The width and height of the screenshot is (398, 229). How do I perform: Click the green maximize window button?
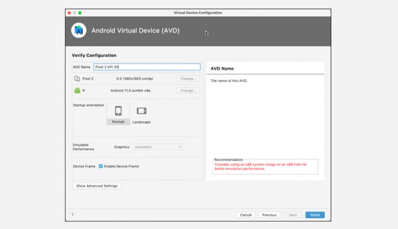click(x=80, y=12)
